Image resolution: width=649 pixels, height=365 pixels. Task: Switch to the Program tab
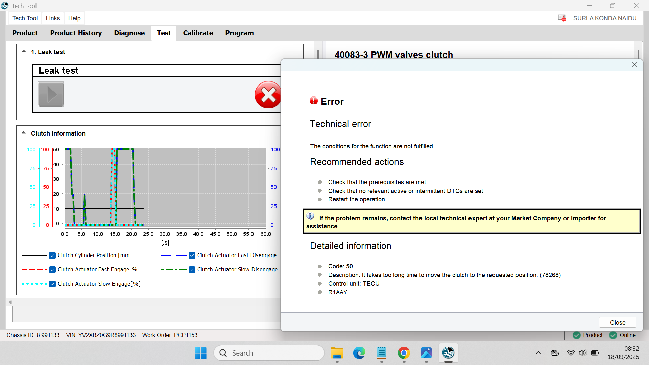239,33
